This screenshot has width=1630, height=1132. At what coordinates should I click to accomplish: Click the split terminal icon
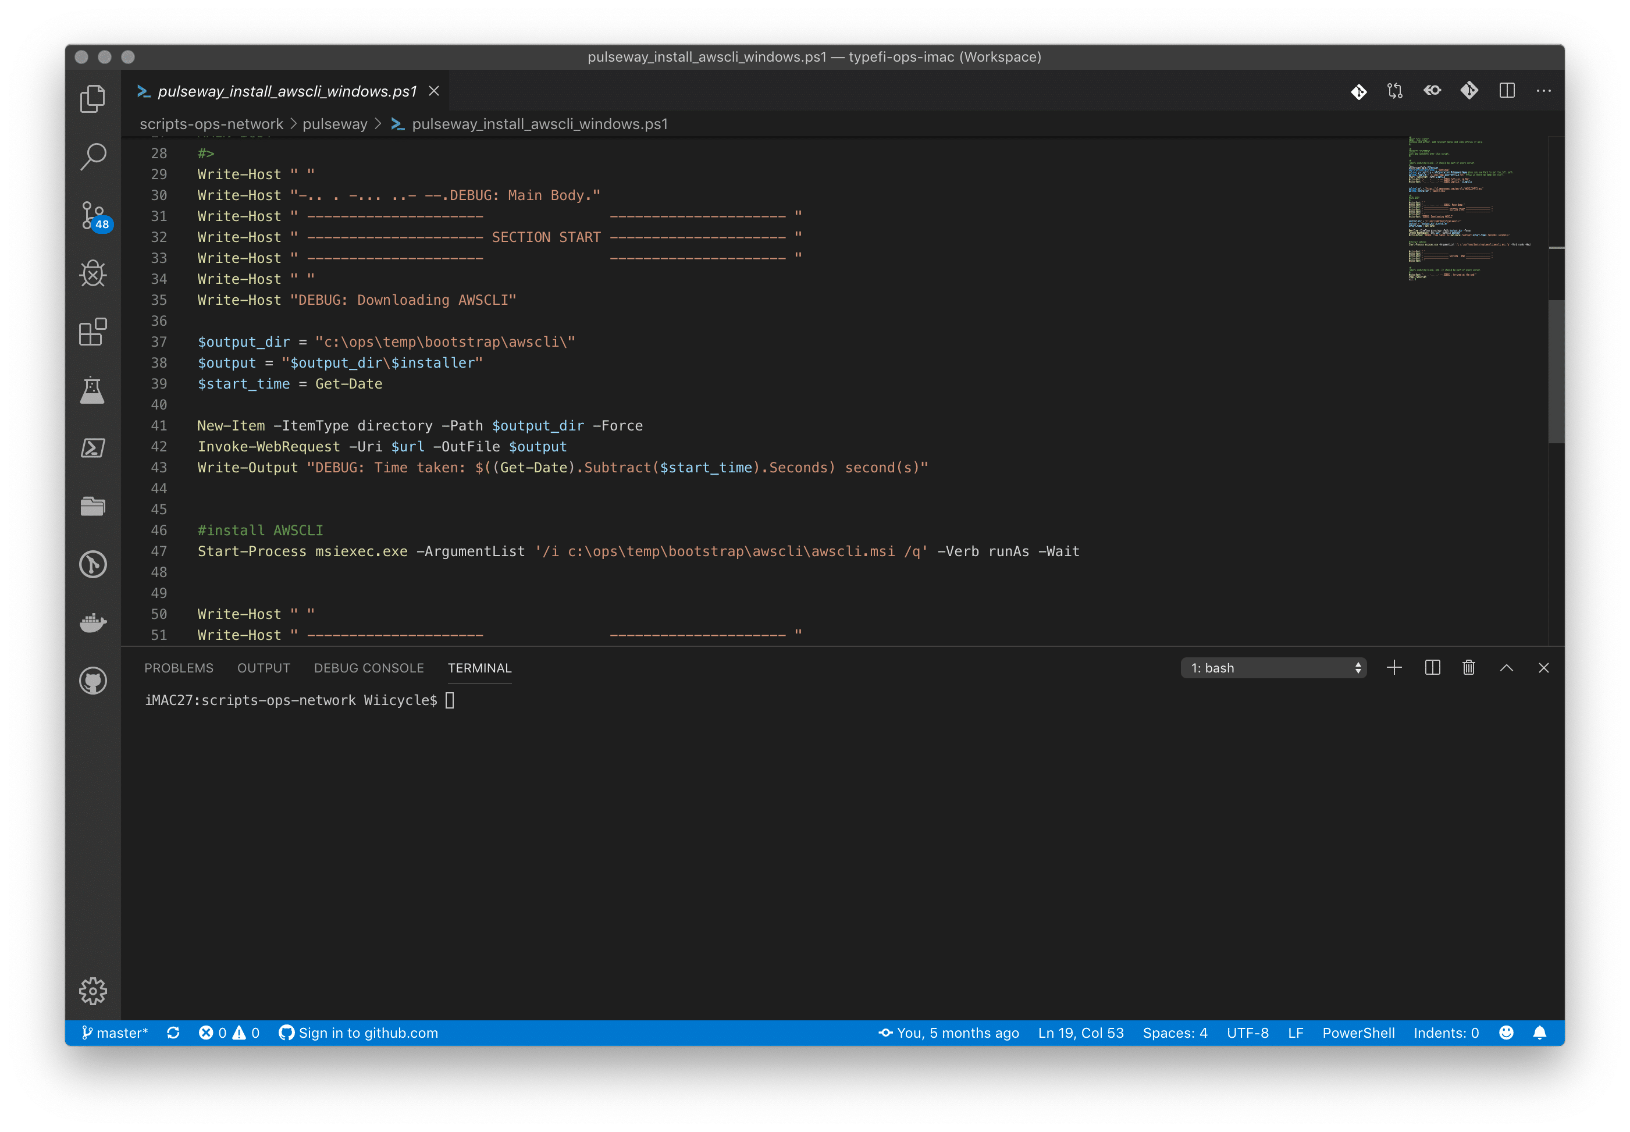point(1432,668)
